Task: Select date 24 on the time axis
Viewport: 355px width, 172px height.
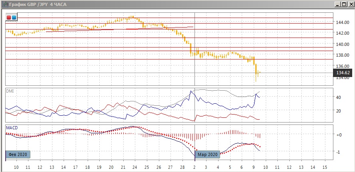Action: tap(134, 166)
